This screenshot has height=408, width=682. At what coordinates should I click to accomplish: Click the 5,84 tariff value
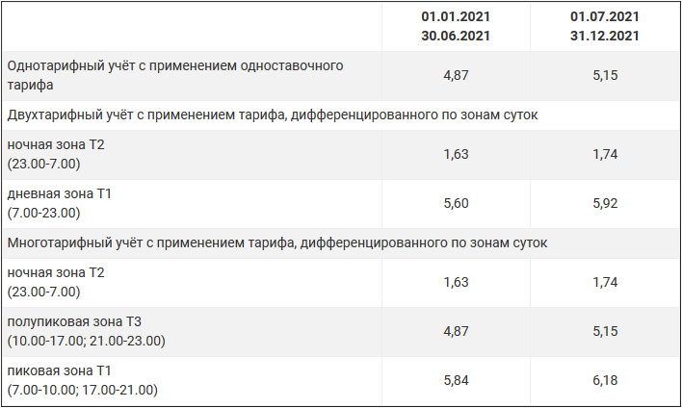tap(456, 380)
